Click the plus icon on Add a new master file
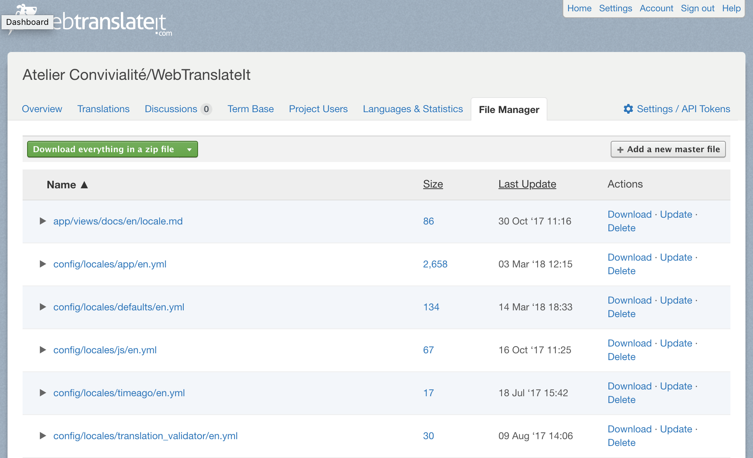This screenshot has width=753, height=458. (620, 150)
